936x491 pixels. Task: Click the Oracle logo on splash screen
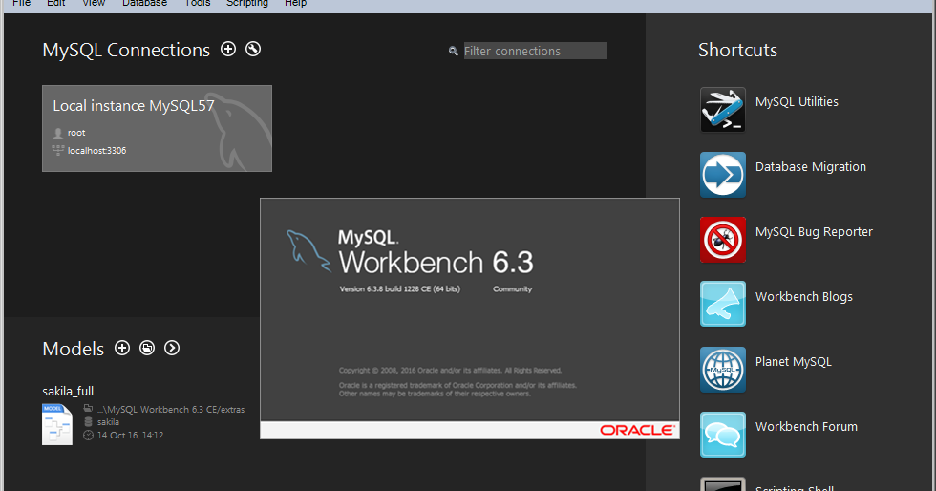point(637,430)
